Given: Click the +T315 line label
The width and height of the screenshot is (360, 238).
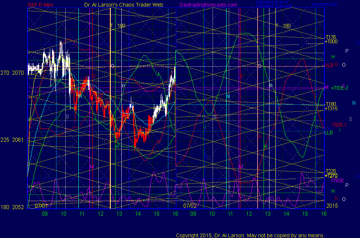Looking at the screenshot, I should pos(331,108).
